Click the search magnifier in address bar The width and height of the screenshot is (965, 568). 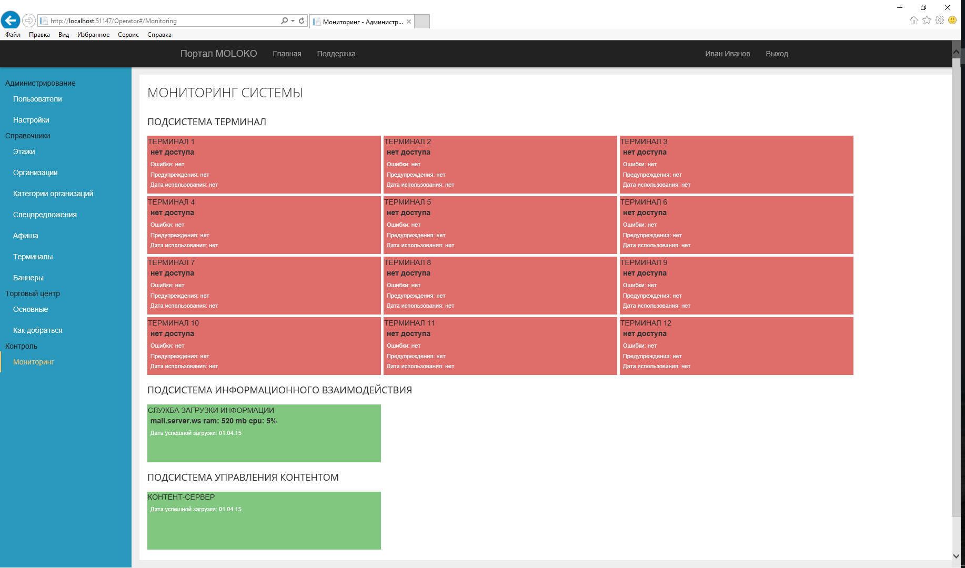(284, 21)
